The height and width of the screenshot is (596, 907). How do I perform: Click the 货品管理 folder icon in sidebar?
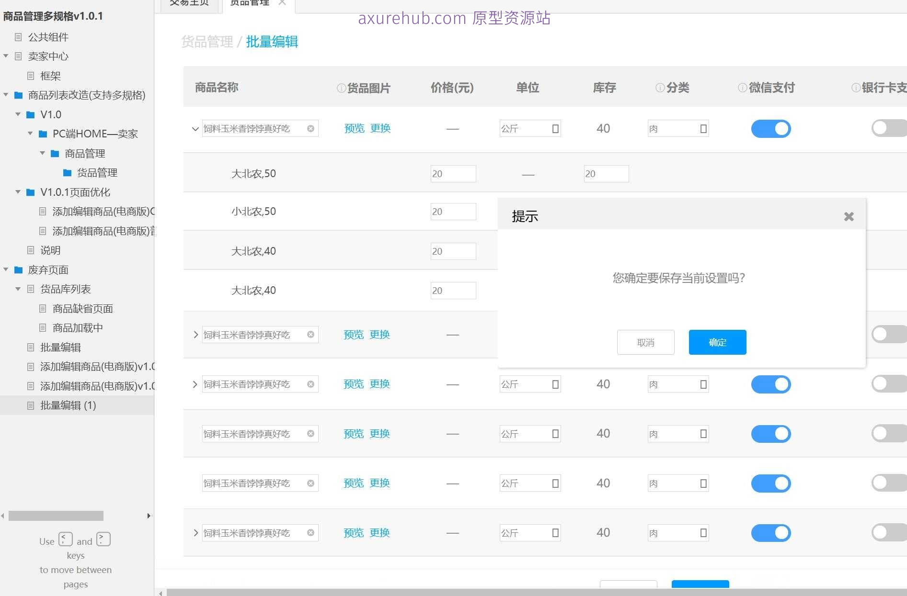[x=68, y=173]
